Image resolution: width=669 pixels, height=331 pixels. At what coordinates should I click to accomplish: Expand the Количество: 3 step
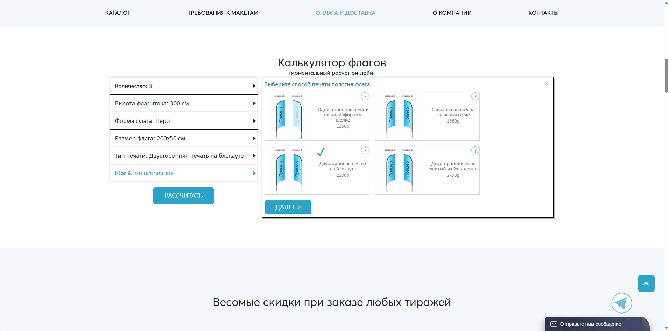[184, 86]
